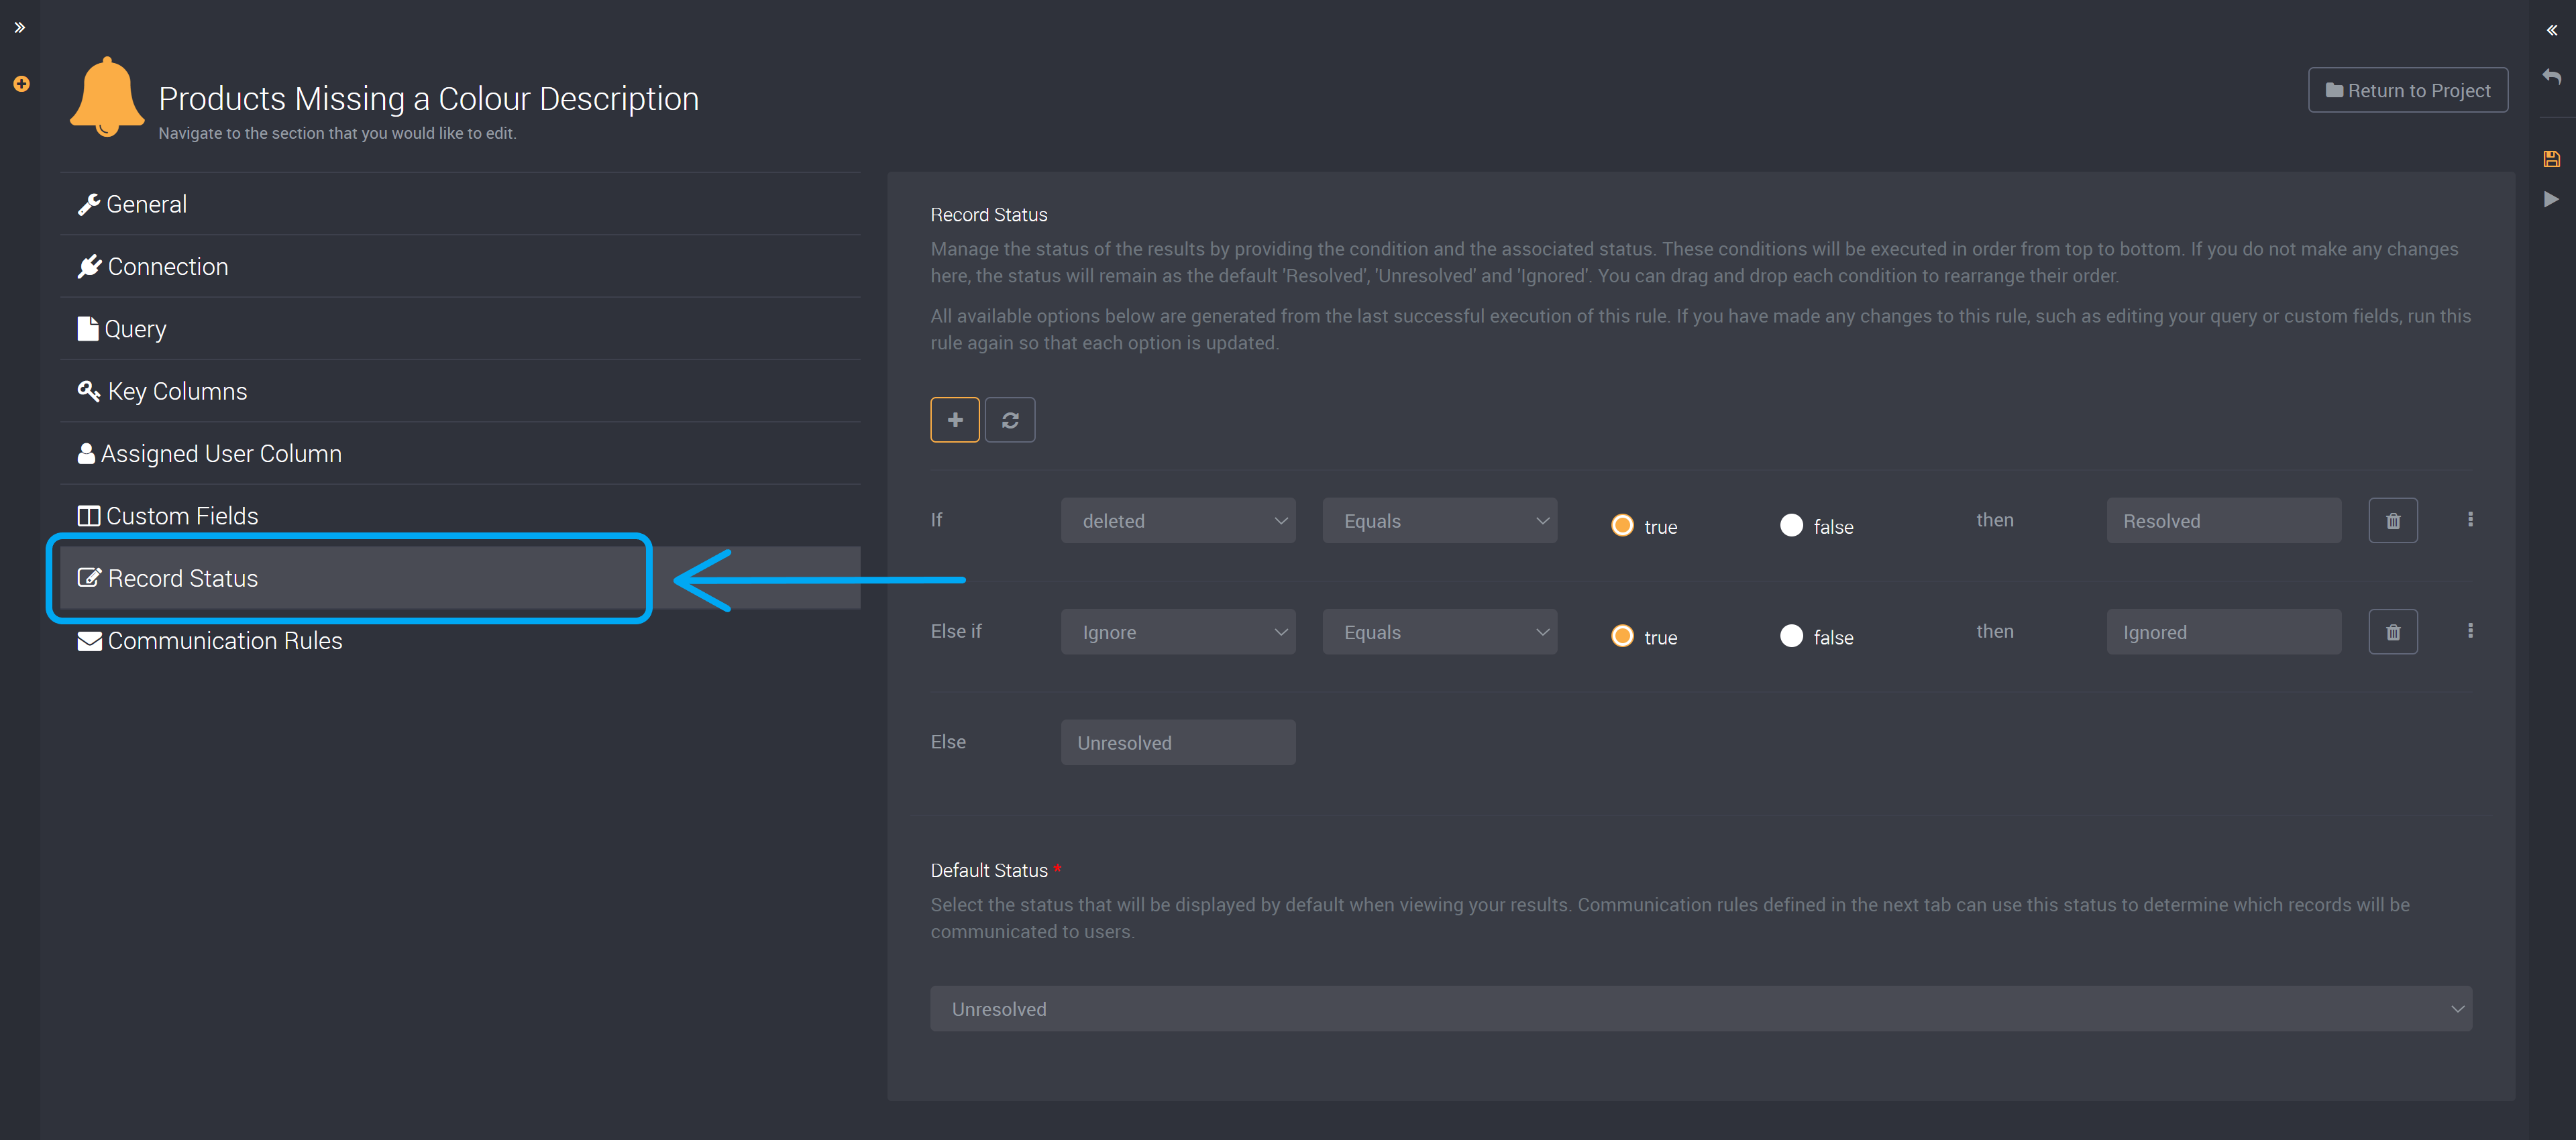Open Equals operator dropdown in Else if row
The width and height of the screenshot is (2576, 1140).
point(1439,632)
